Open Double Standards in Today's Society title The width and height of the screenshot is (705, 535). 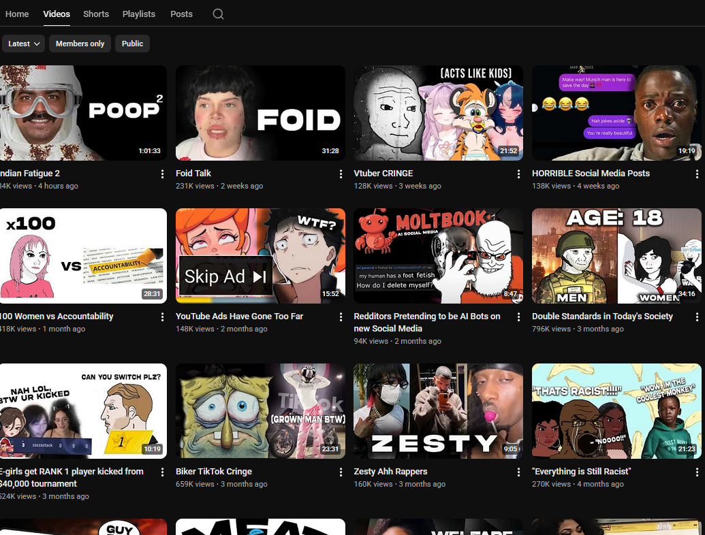pos(603,317)
